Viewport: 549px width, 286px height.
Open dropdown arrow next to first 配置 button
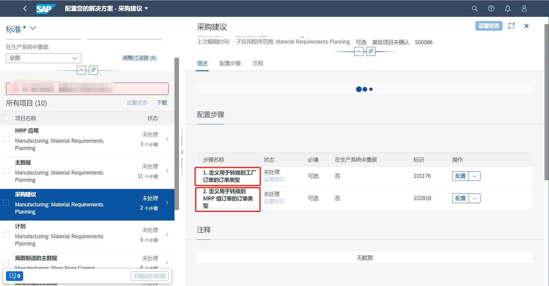(x=474, y=176)
